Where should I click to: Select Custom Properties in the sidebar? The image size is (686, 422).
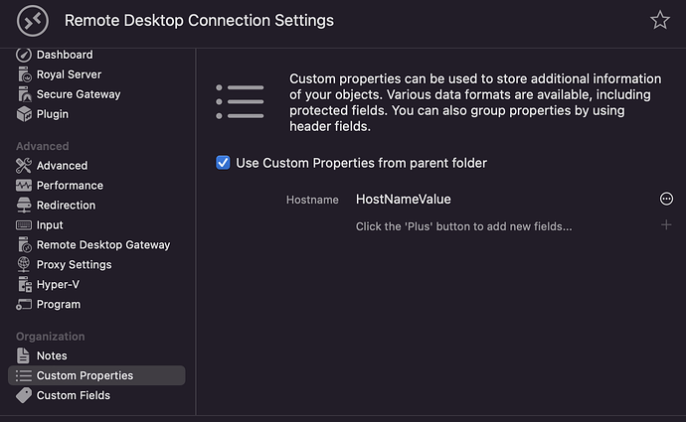pyautogui.click(x=85, y=375)
